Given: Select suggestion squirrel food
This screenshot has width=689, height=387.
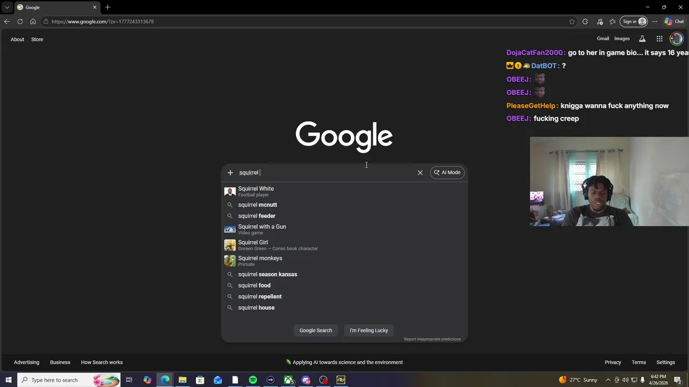Looking at the screenshot, I should 344,285.
